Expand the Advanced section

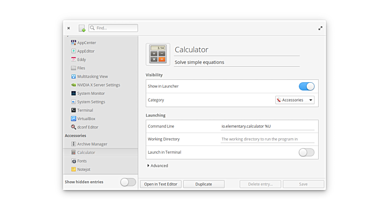point(158,166)
